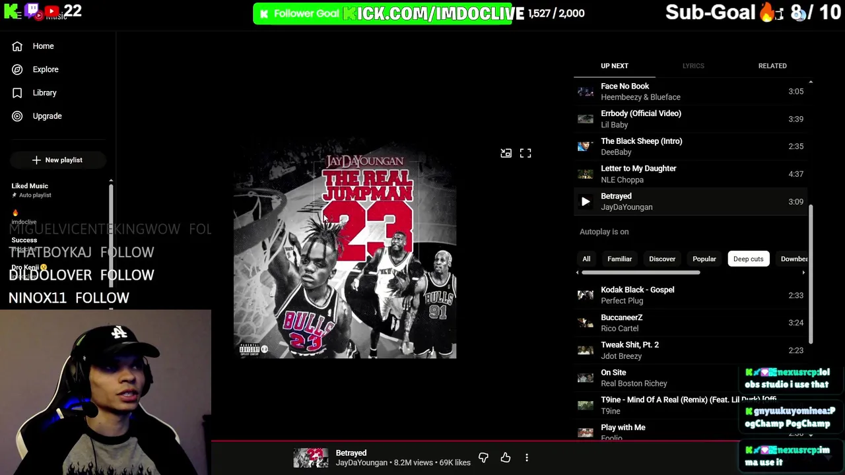The height and width of the screenshot is (475, 845).
Task: Select Face No Book by Heembeezy & Blueface
Action: (x=690, y=92)
